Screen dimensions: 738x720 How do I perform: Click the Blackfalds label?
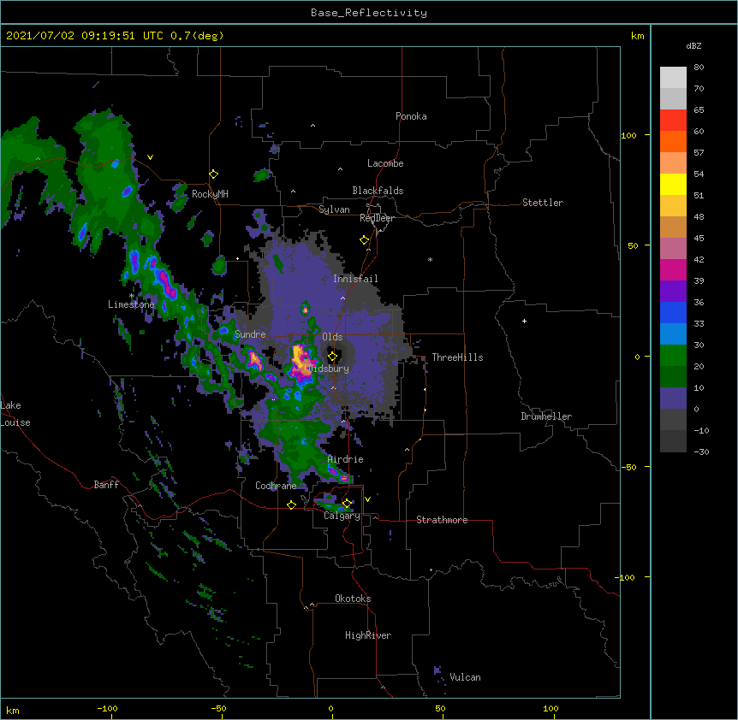coord(378,191)
